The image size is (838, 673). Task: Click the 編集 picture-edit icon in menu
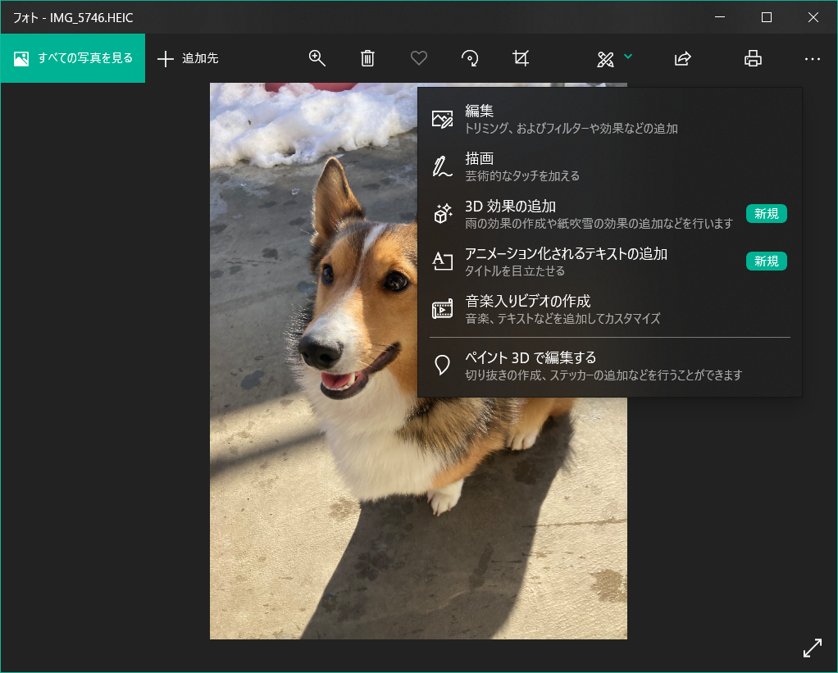442,119
